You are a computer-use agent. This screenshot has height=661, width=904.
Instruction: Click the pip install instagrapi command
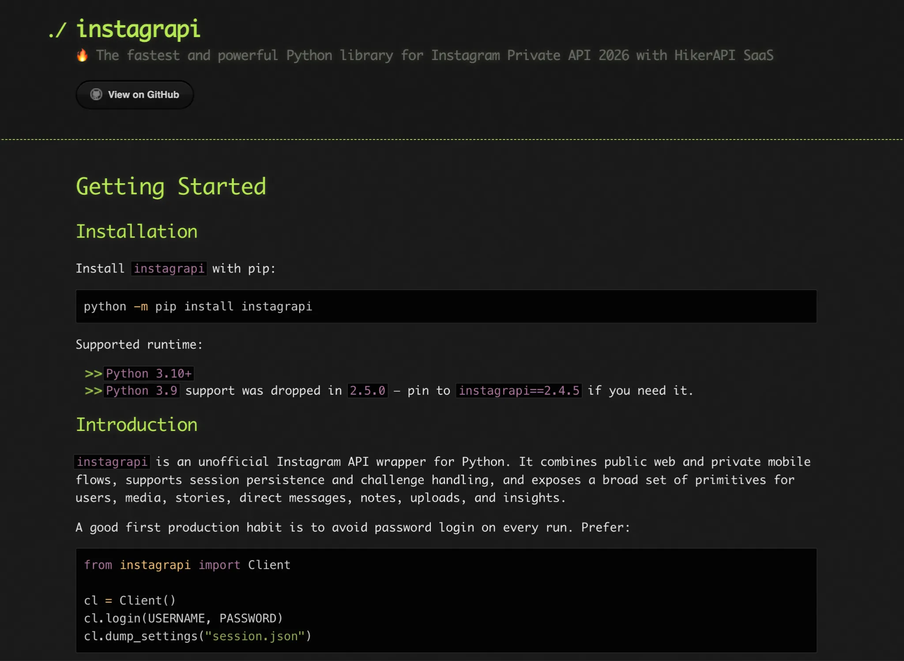point(198,306)
